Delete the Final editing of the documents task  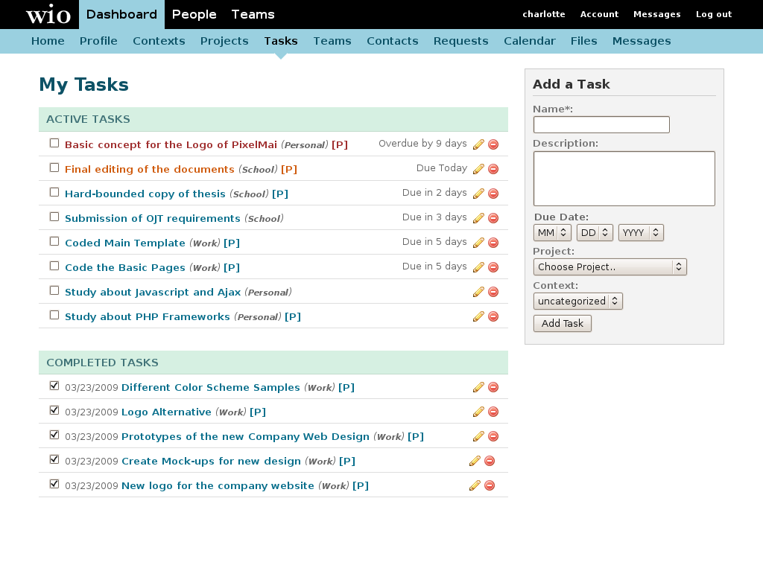coord(493,169)
